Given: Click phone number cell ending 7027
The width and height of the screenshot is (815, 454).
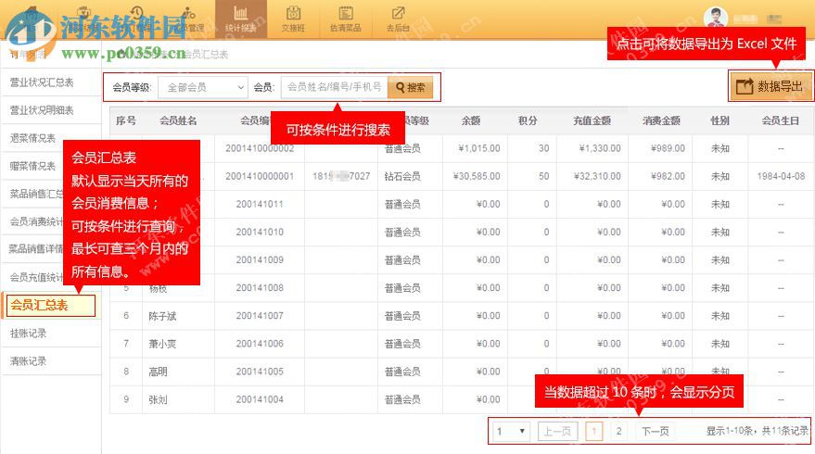Looking at the screenshot, I should click(341, 177).
